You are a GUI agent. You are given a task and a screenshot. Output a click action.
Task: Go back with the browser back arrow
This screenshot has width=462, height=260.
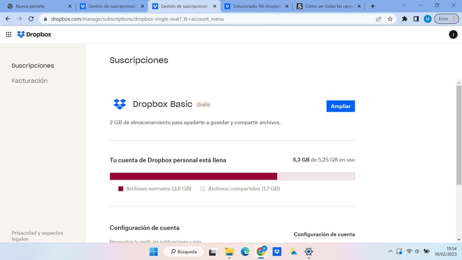pyautogui.click(x=8, y=19)
